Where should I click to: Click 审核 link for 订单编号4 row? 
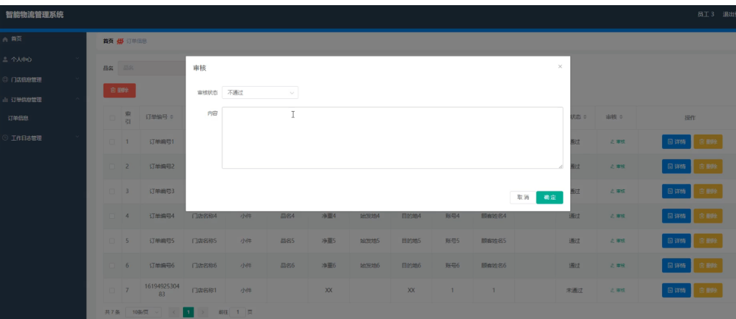618,216
